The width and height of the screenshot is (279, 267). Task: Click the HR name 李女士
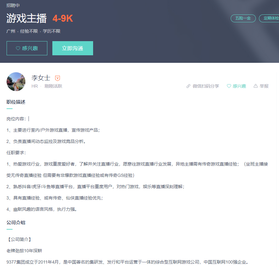(41, 78)
